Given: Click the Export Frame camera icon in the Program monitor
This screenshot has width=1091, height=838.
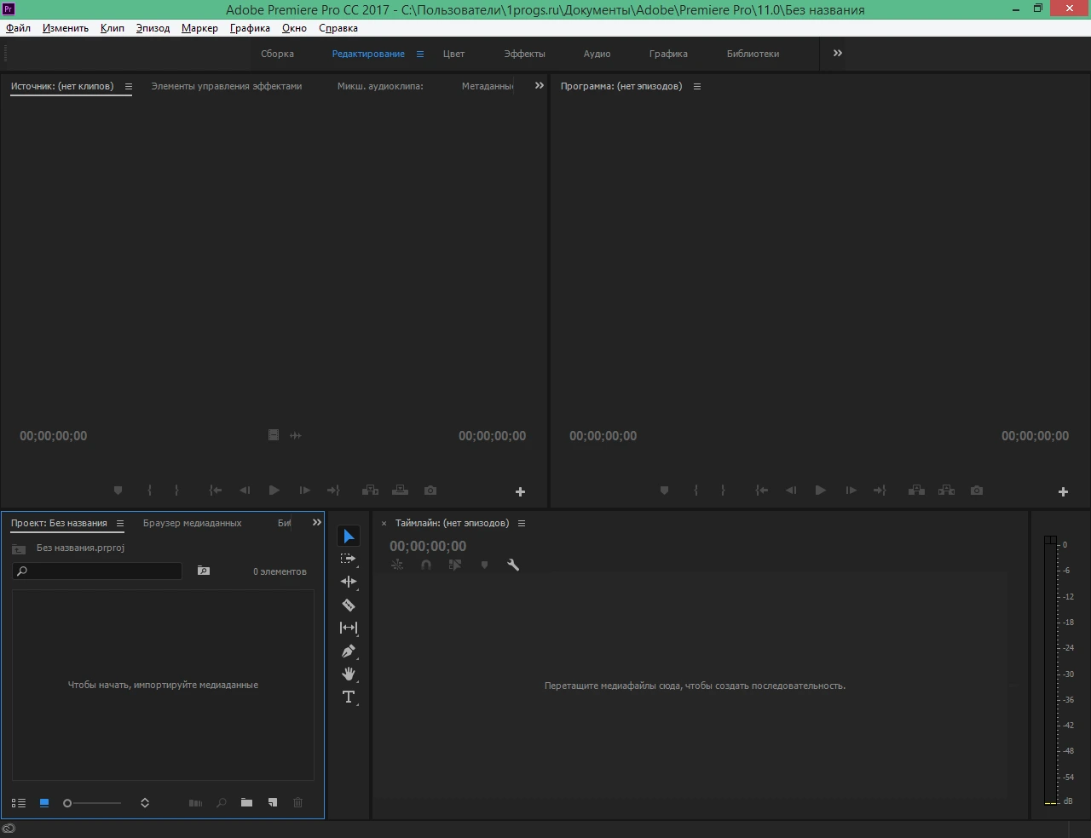Looking at the screenshot, I should 977,491.
